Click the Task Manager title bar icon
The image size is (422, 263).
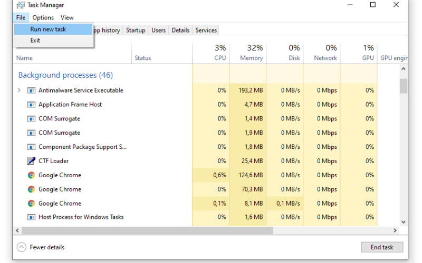[x=21, y=5]
